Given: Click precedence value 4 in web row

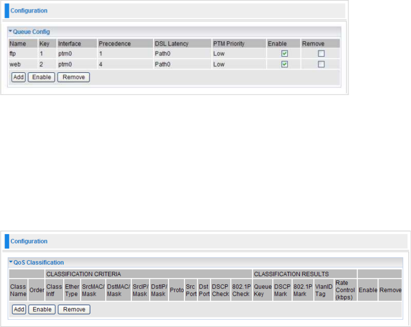Looking at the screenshot, I should click(125, 64).
